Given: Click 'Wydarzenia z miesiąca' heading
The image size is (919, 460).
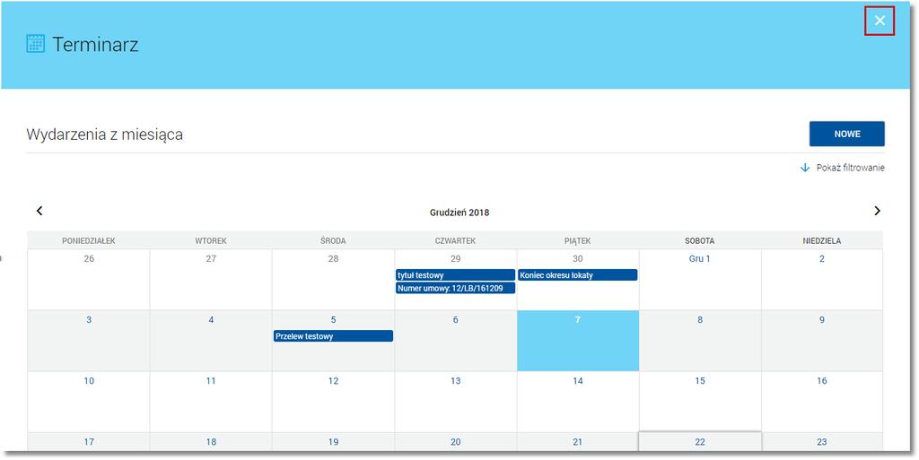Looking at the screenshot, I should [x=105, y=135].
